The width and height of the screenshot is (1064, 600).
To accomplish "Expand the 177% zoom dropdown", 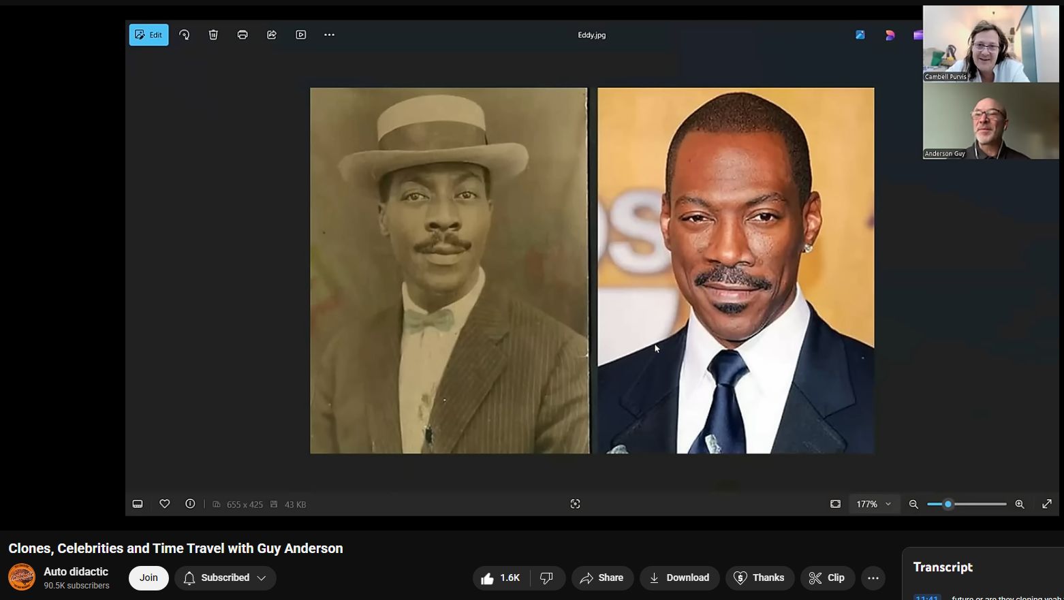I will 874,504.
